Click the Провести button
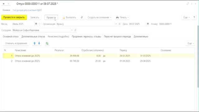 click(51, 17)
